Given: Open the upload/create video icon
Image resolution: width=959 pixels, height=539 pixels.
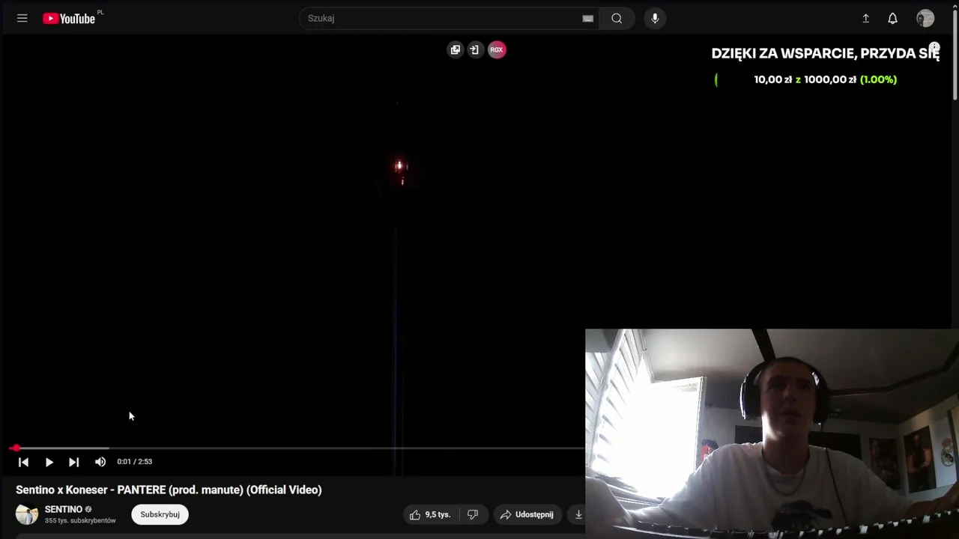Looking at the screenshot, I should pos(865,19).
